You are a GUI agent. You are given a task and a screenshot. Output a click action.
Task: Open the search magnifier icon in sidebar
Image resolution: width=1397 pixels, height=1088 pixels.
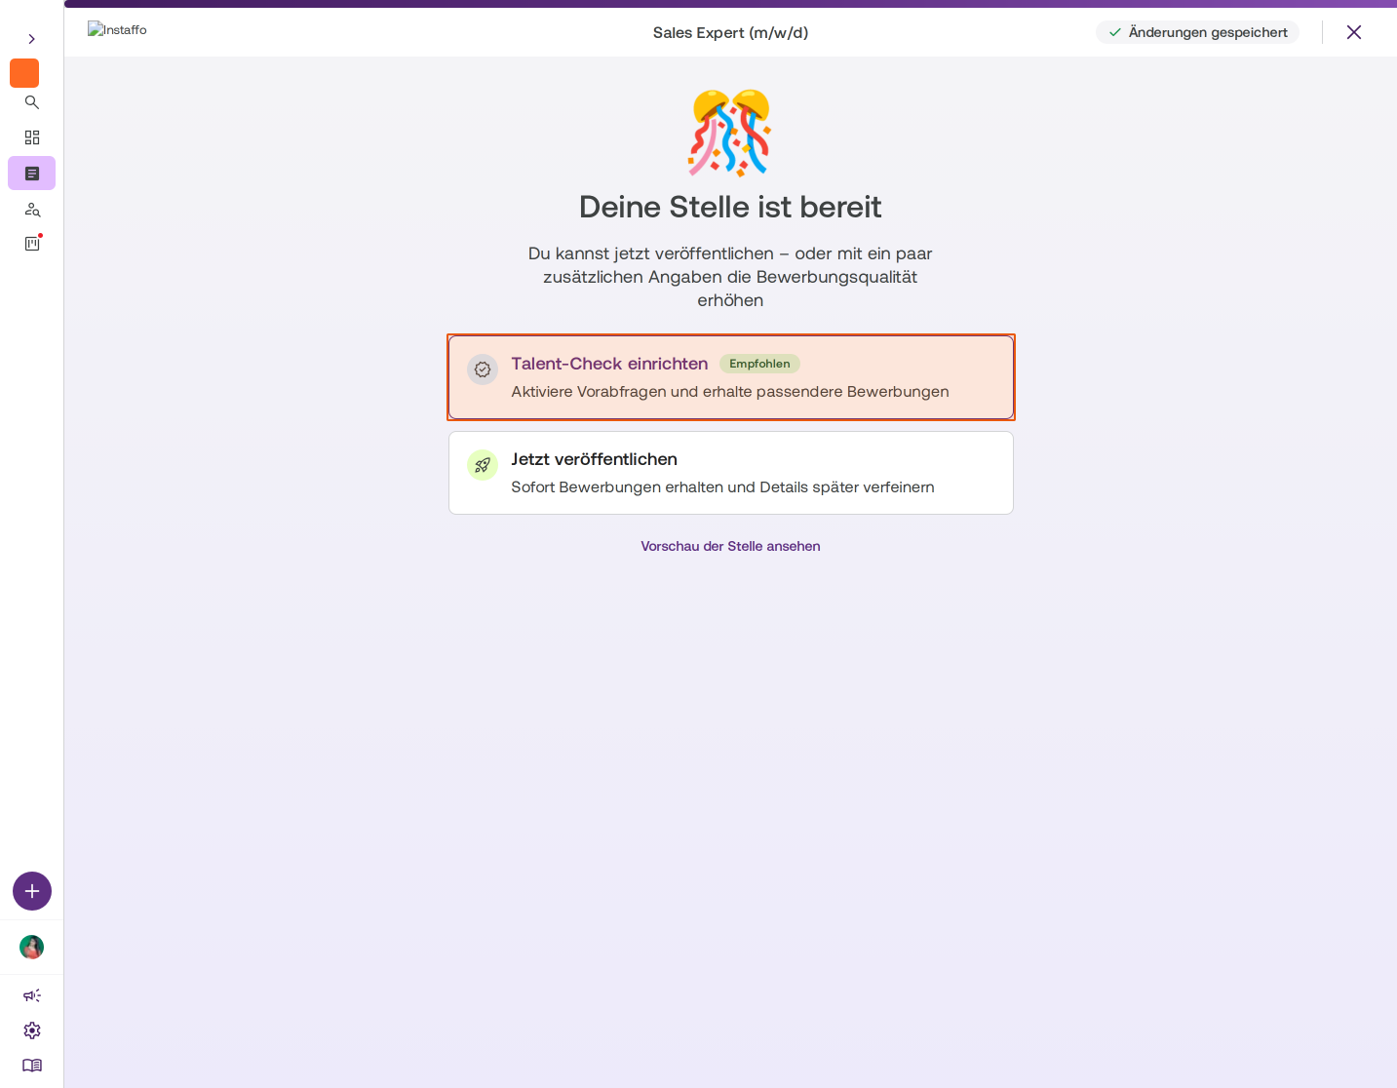pyautogui.click(x=32, y=102)
